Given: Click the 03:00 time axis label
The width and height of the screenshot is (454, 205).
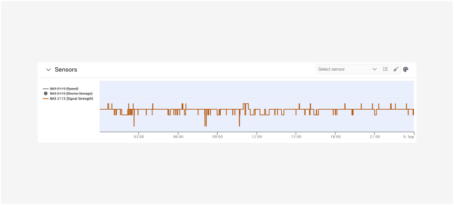Looking at the screenshot, I should (x=139, y=137).
